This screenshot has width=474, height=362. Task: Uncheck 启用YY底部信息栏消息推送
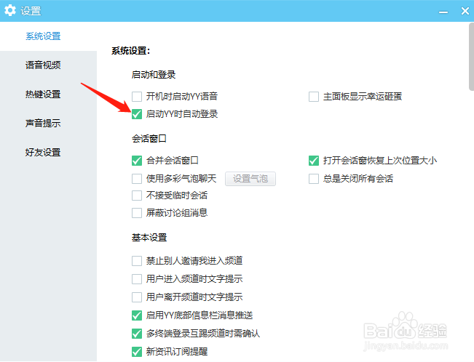click(137, 315)
